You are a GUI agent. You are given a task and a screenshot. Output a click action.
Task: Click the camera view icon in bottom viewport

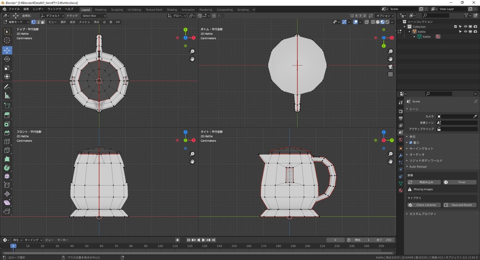390,67
